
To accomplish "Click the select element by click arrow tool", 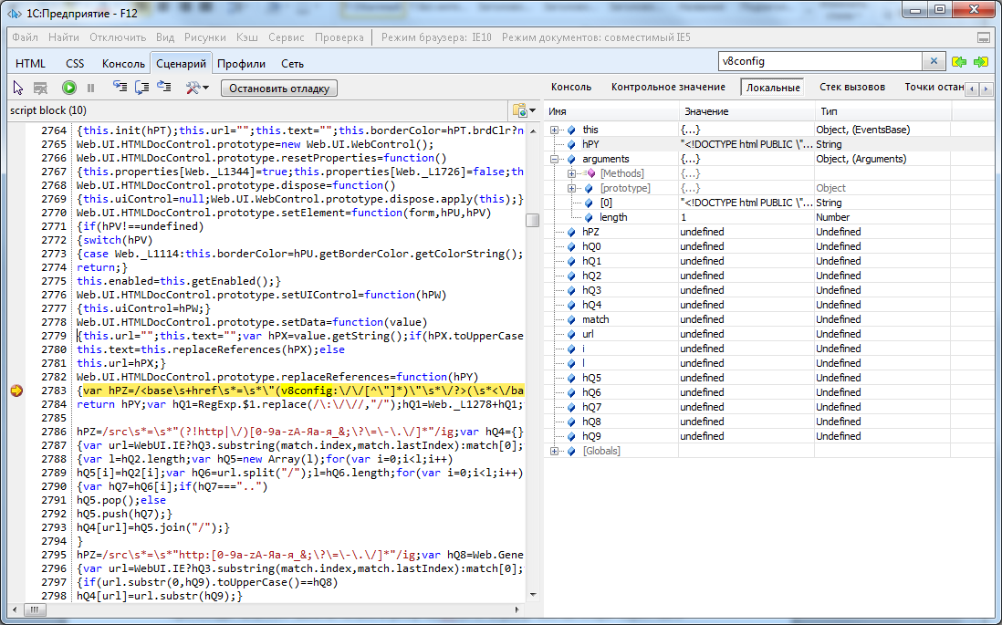I will coord(18,88).
